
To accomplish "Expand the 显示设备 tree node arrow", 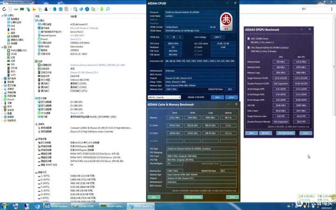I will pyautogui.click(x=2, y=85).
